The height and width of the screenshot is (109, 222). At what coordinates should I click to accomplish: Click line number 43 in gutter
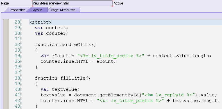[17, 106]
